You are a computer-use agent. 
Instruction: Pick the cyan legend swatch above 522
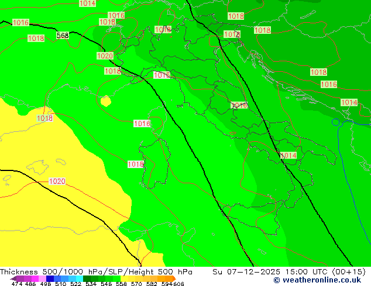pos(80,278)
